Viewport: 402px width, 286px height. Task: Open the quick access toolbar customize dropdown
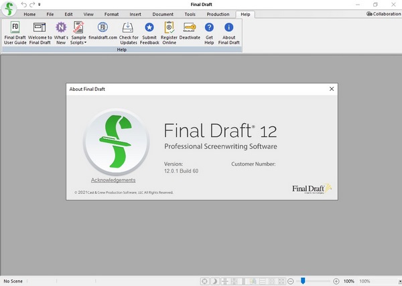click(x=40, y=5)
